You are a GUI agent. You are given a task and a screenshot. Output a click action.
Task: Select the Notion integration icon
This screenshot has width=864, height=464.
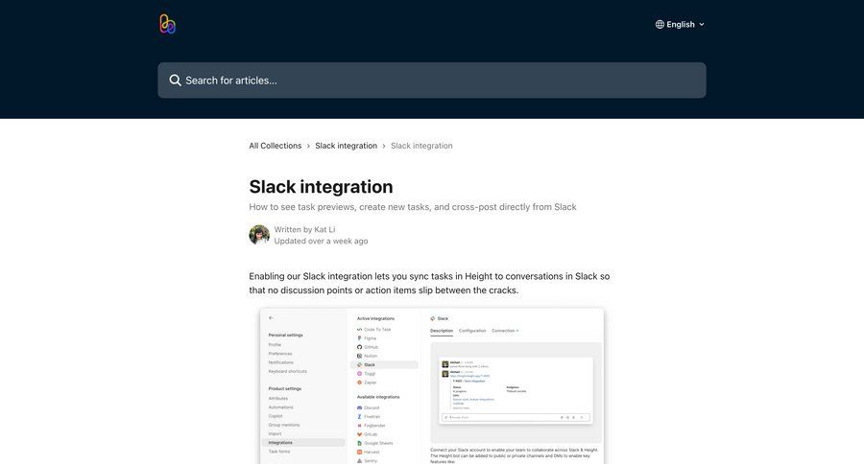pos(360,356)
